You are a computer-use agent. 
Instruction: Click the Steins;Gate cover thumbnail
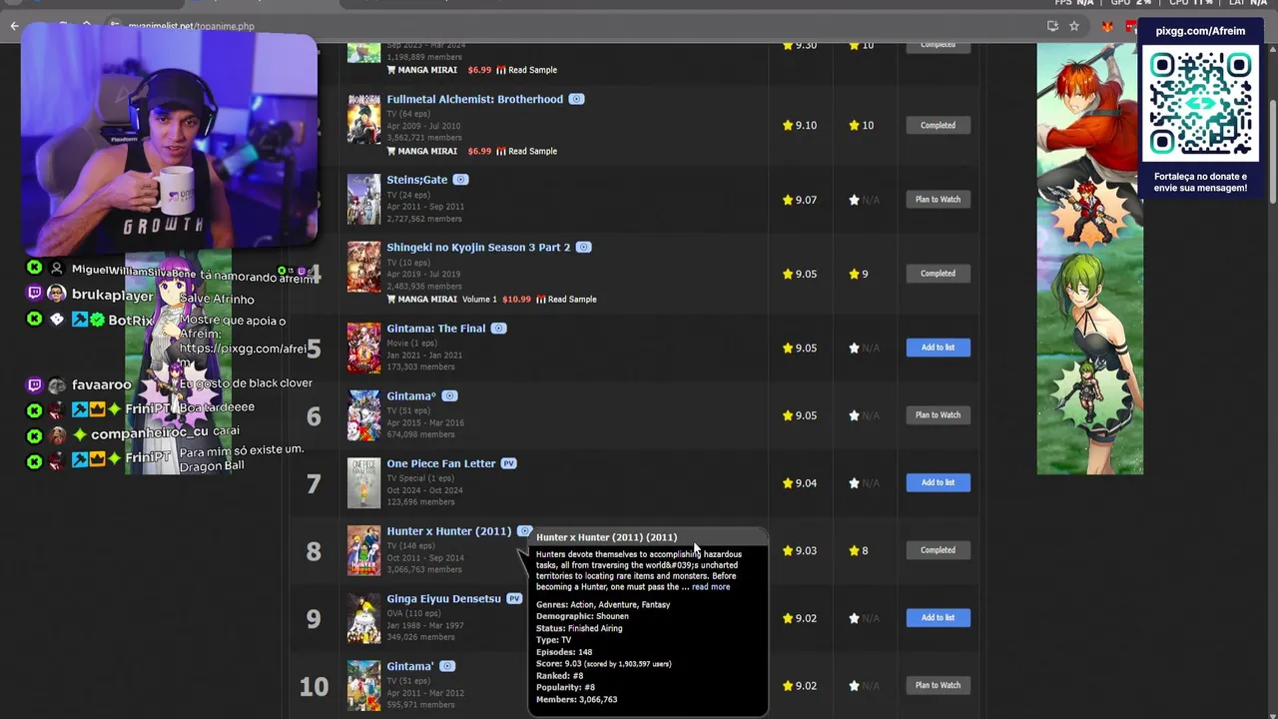(x=363, y=200)
